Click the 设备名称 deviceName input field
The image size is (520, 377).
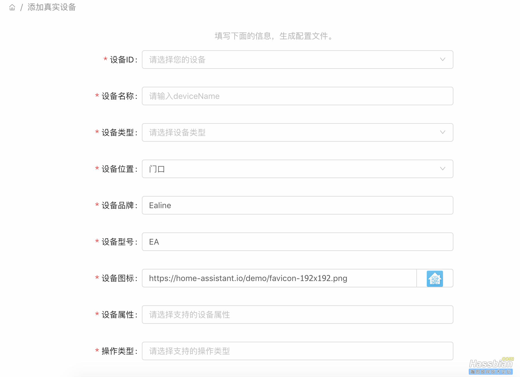(297, 96)
